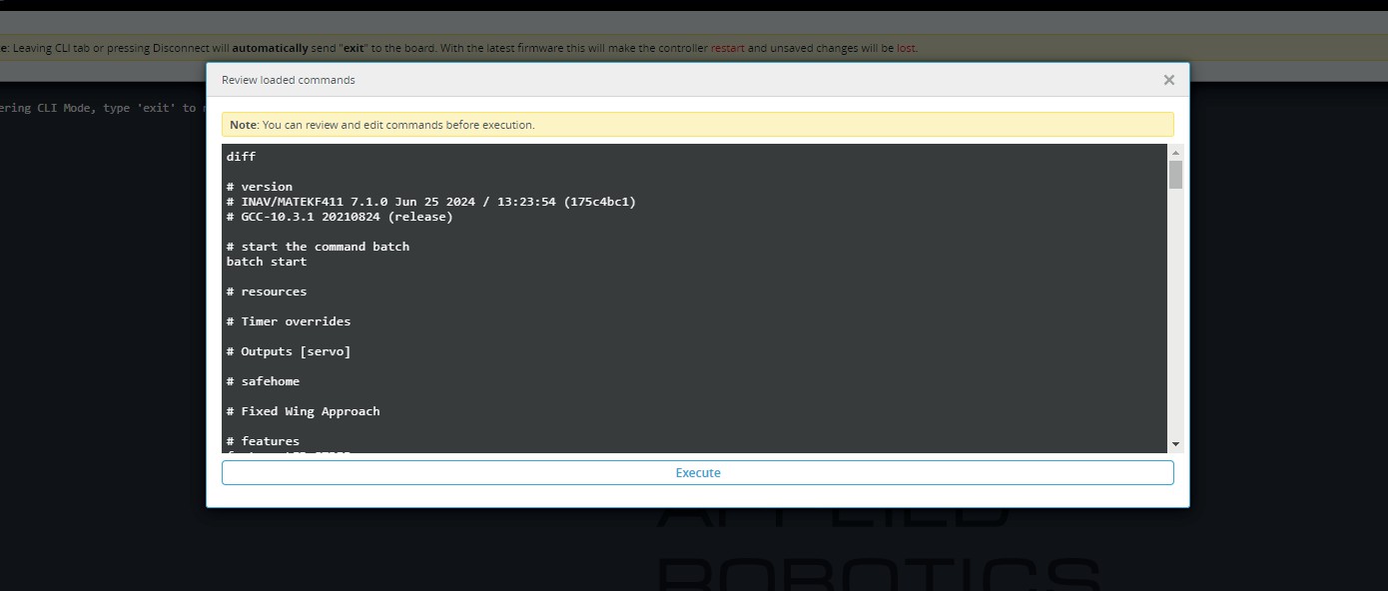Viewport: 1388px width, 591px height.
Task: Click the scrollbar down arrow in command editor
Action: pos(1175,444)
